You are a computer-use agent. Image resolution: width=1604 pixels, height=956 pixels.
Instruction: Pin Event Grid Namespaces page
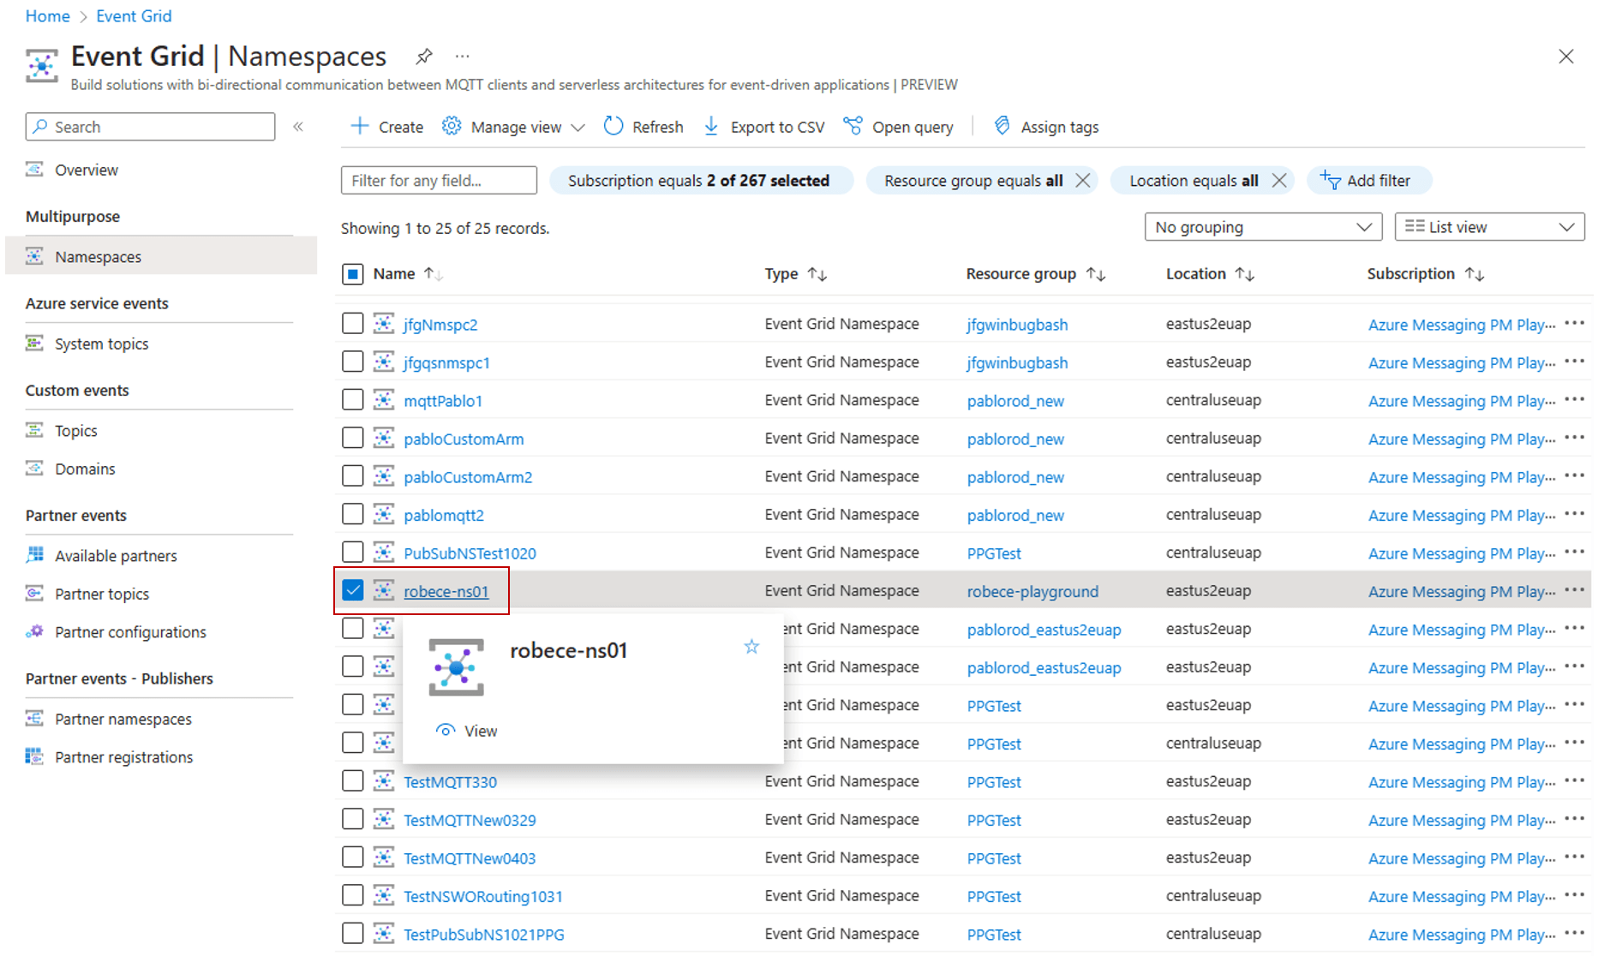click(424, 56)
